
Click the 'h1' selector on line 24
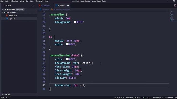click(x=50, y=37)
